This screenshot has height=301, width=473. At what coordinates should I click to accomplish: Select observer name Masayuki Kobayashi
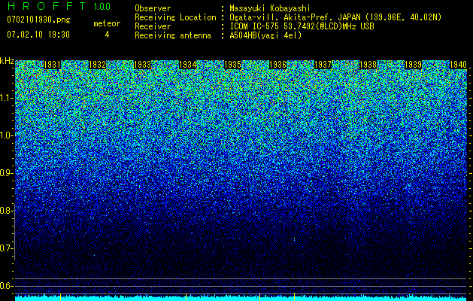click(x=270, y=8)
